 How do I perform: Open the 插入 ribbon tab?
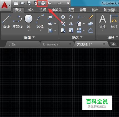[31, 10]
